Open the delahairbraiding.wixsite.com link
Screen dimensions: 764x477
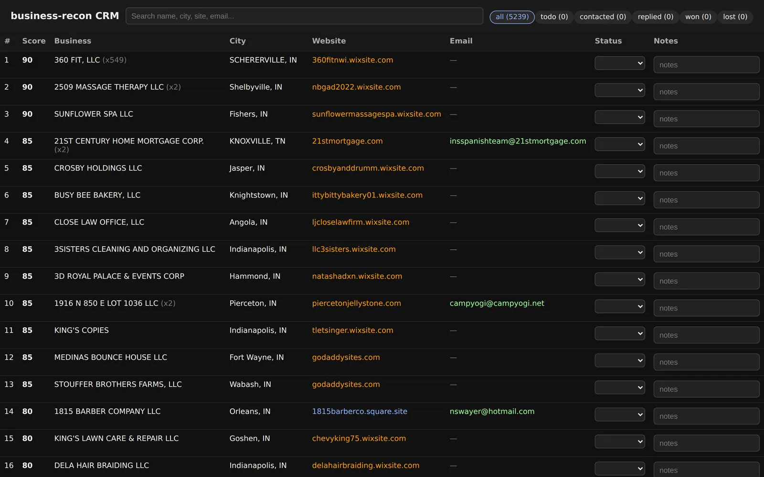[x=365, y=466]
